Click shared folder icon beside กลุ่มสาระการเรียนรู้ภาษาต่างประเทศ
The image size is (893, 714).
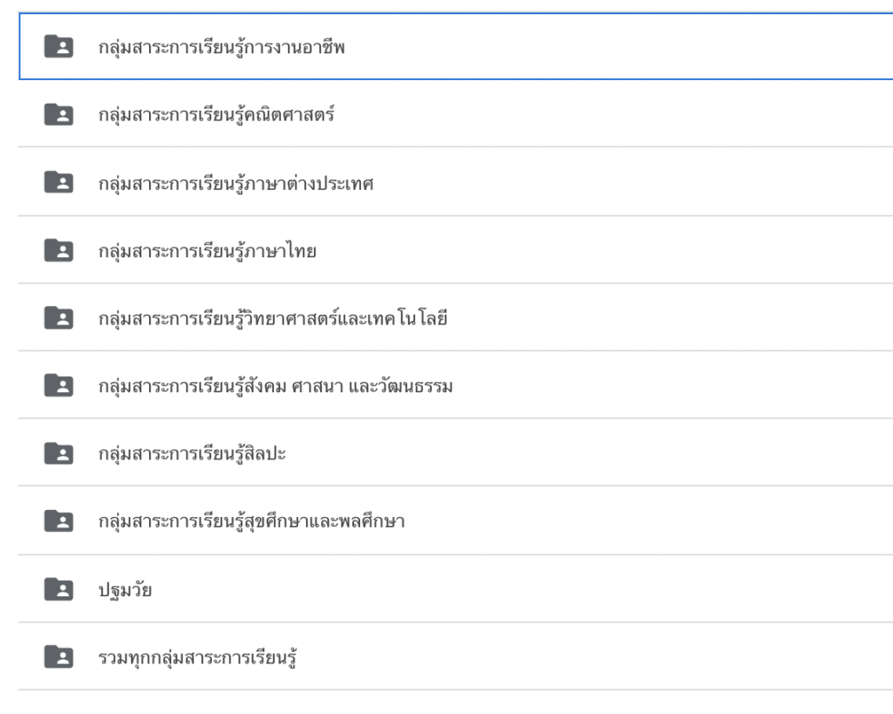59,181
